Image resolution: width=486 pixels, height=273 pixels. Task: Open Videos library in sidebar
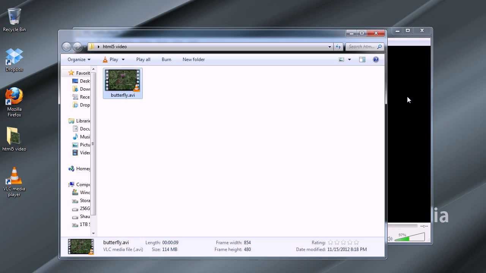(81, 153)
